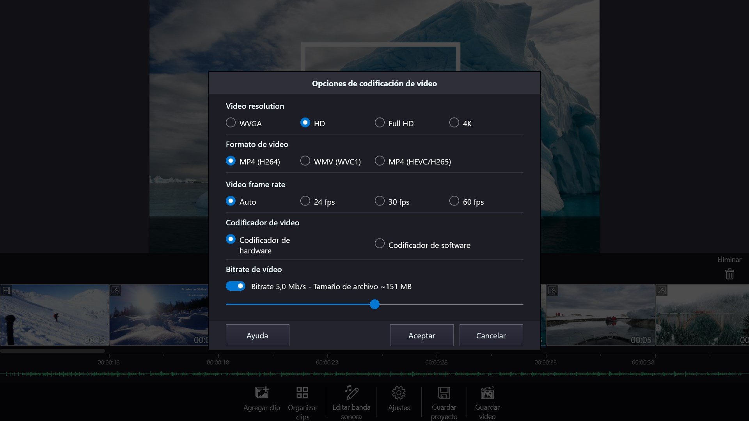
Task: Click the 00:00:23 timeline marker
Action: 327,362
